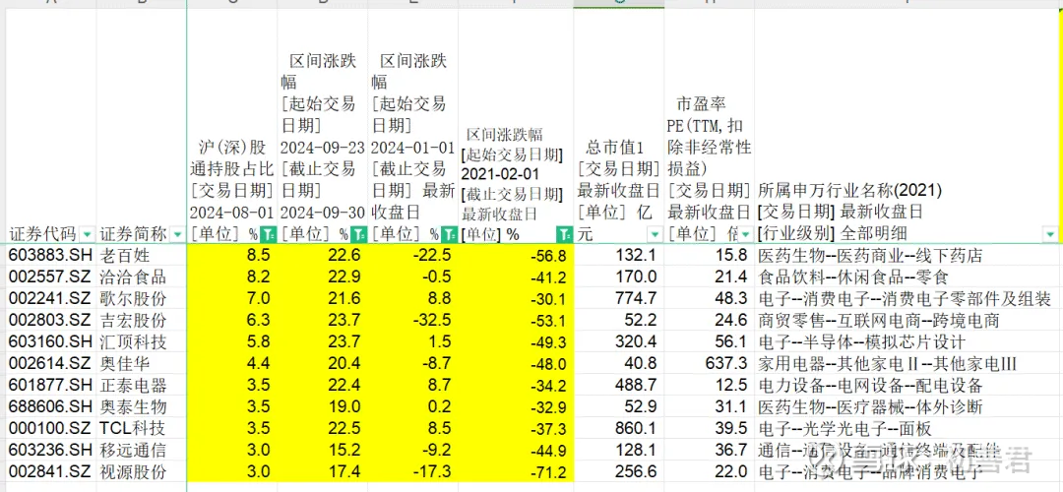
Task: Click the stock name 吉宏股份
Action: (x=133, y=321)
